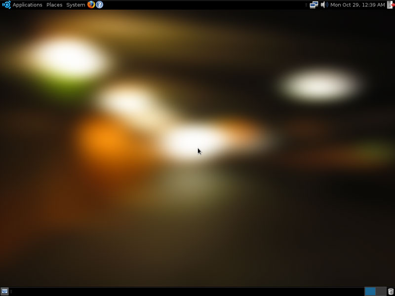Open the System menu
Image resolution: width=395 pixels, height=296 pixels.
tap(76, 5)
